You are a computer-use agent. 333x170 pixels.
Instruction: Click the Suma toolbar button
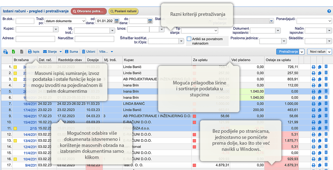tap(71, 52)
